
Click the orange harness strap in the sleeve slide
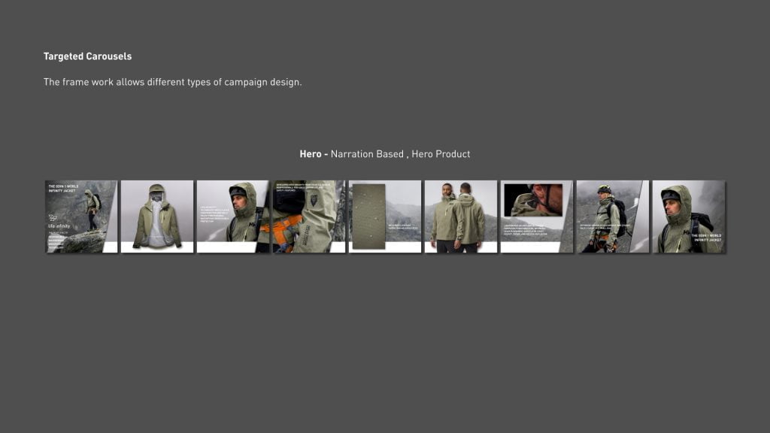281,224
